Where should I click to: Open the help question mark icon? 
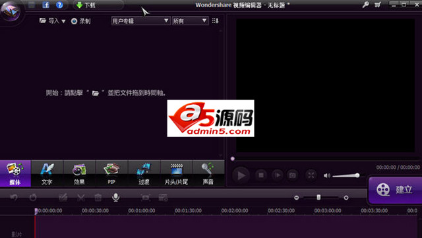tap(59, 5)
